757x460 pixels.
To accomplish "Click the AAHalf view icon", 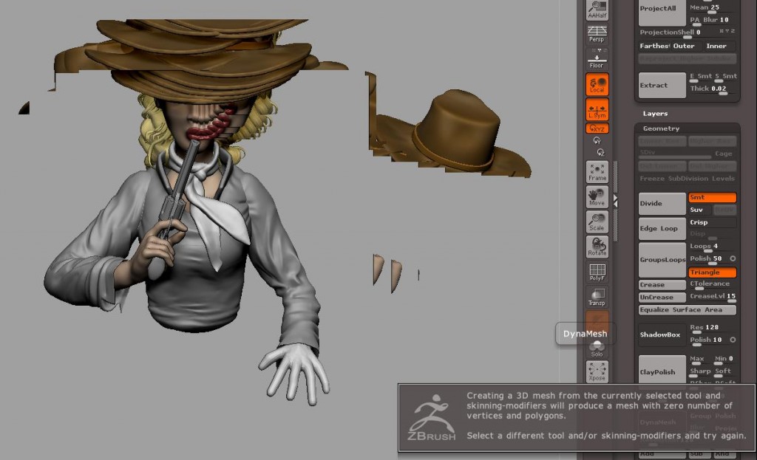I will (x=597, y=10).
